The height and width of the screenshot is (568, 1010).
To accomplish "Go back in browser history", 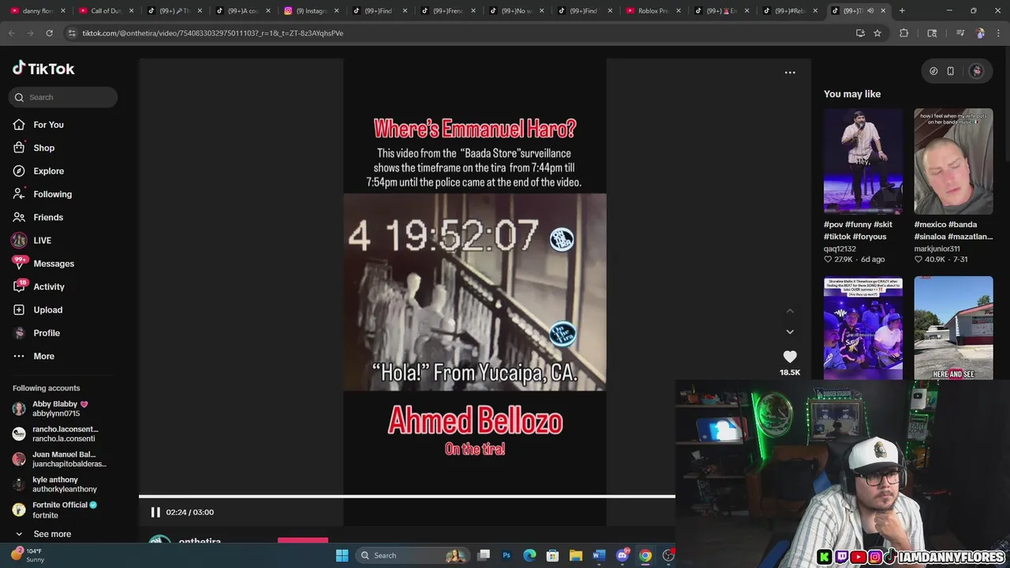I will click(x=12, y=33).
